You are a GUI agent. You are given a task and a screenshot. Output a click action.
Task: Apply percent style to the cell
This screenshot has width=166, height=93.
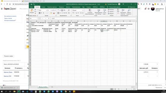click(x=76, y=13)
